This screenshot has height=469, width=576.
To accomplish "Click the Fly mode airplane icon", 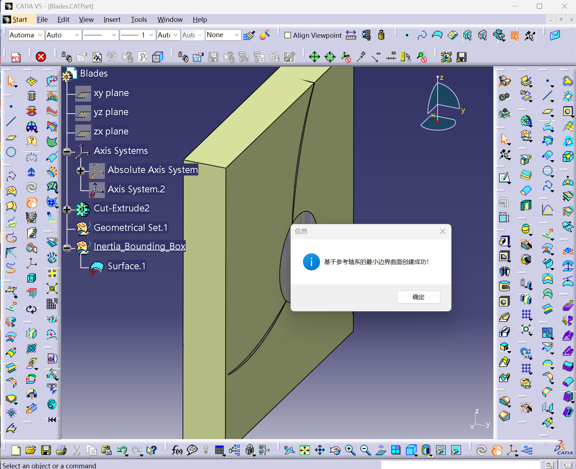I will [289, 450].
